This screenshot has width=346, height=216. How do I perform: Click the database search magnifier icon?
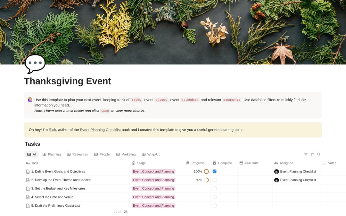[319, 154]
